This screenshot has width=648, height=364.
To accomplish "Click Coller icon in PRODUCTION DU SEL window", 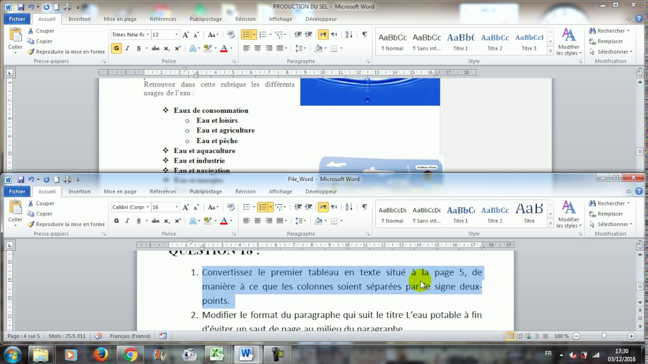I will tap(15, 35).
